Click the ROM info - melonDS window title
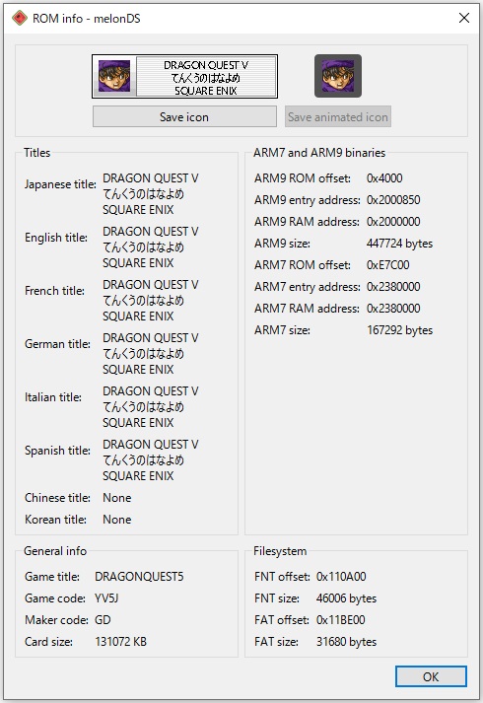Image resolution: width=483 pixels, height=703 pixels. [87, 19]
